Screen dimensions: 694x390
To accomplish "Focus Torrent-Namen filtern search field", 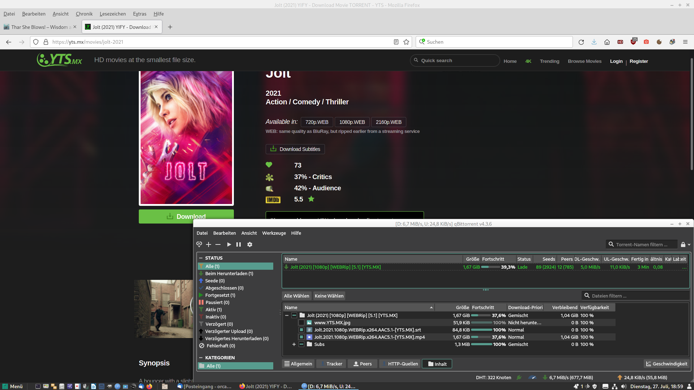I will click(642, 244).
